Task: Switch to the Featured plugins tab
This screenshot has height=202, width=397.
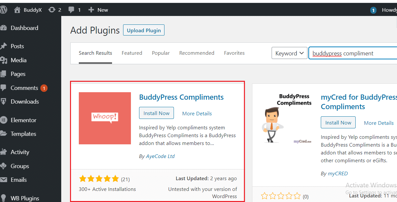Action: click(132, 53)
